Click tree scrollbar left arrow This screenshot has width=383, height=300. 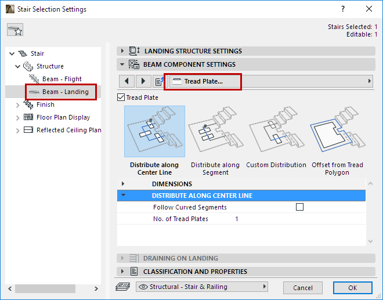pyautogui.click(x=10, y=289)
